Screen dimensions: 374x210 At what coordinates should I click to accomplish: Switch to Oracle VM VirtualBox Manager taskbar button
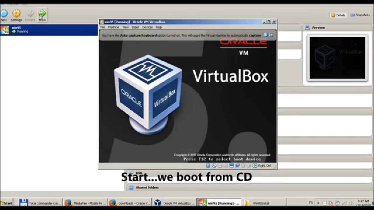point(175,203)
